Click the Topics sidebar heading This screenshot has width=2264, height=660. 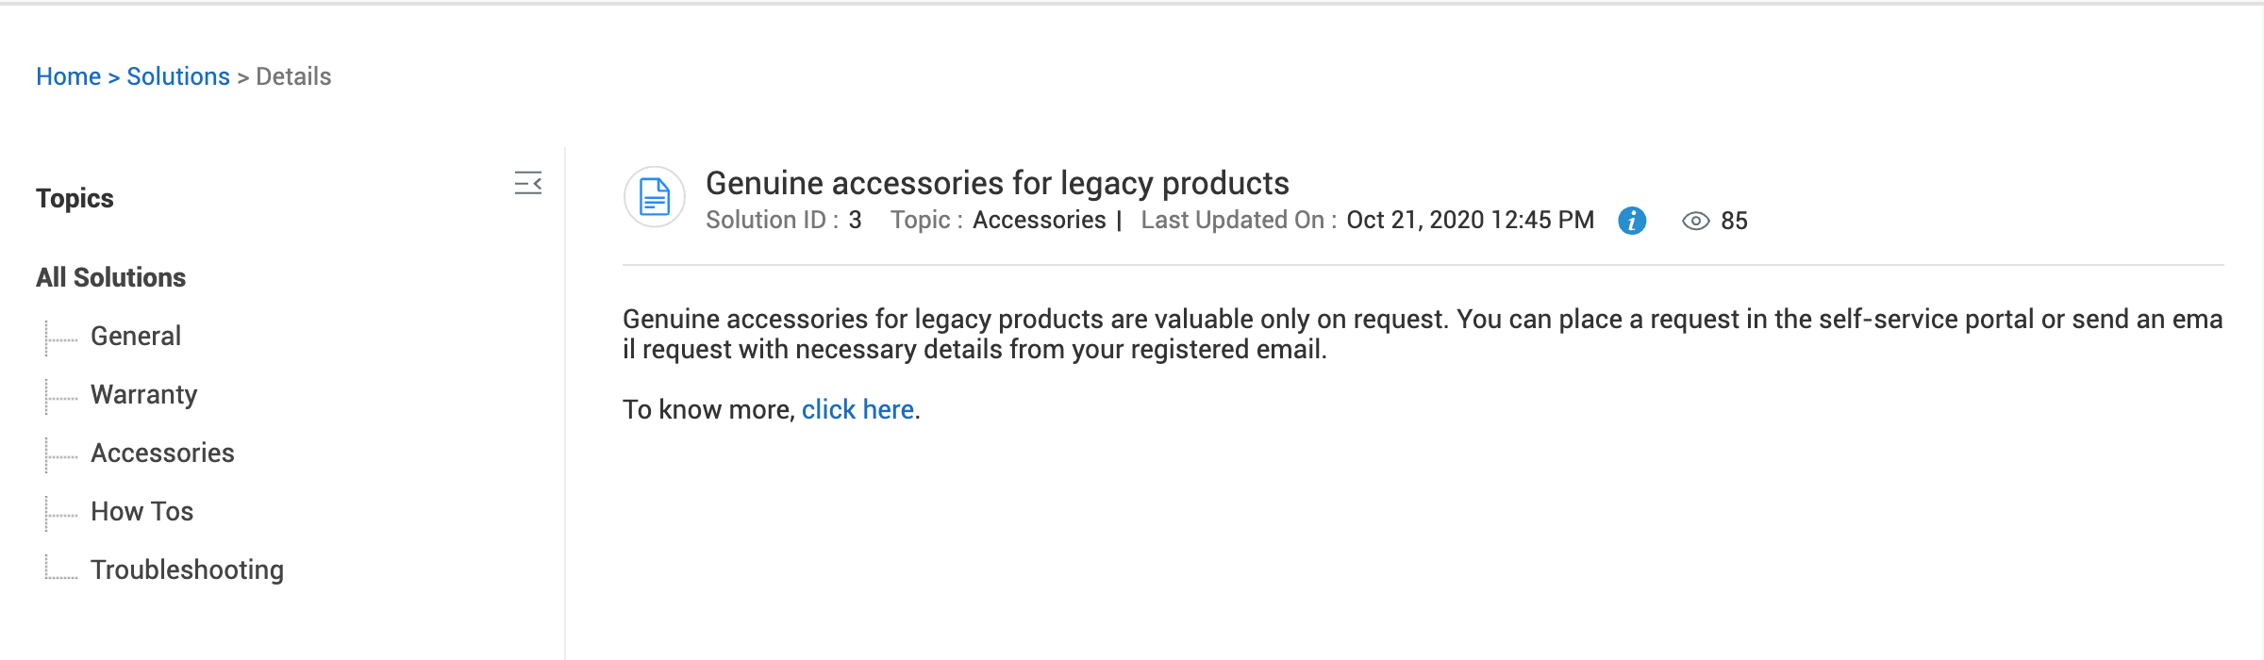pyautogui.click(x=75, y=198)
